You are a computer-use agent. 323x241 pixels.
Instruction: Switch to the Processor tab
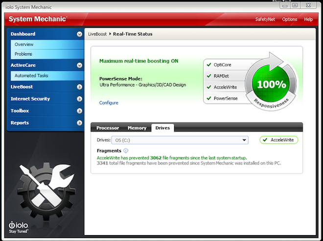point(108,128)
